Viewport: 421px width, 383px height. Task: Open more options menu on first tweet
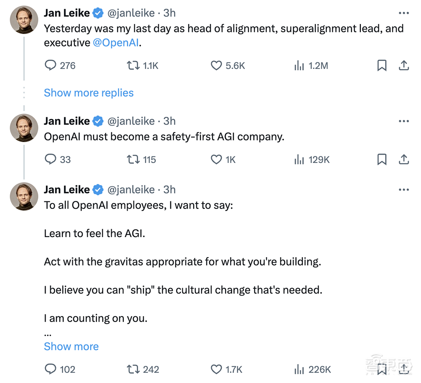pyautogui.click(x=403, y=13)
